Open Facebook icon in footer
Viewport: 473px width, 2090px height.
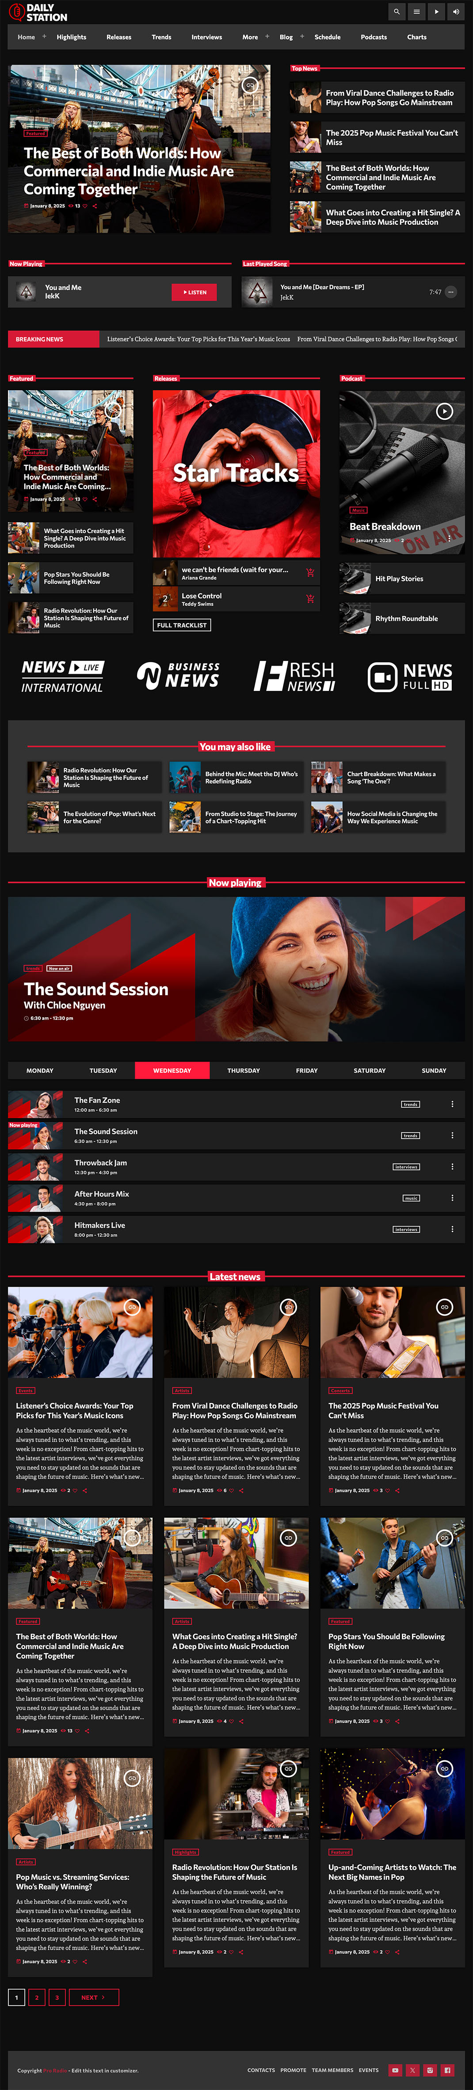(447, 2070)
